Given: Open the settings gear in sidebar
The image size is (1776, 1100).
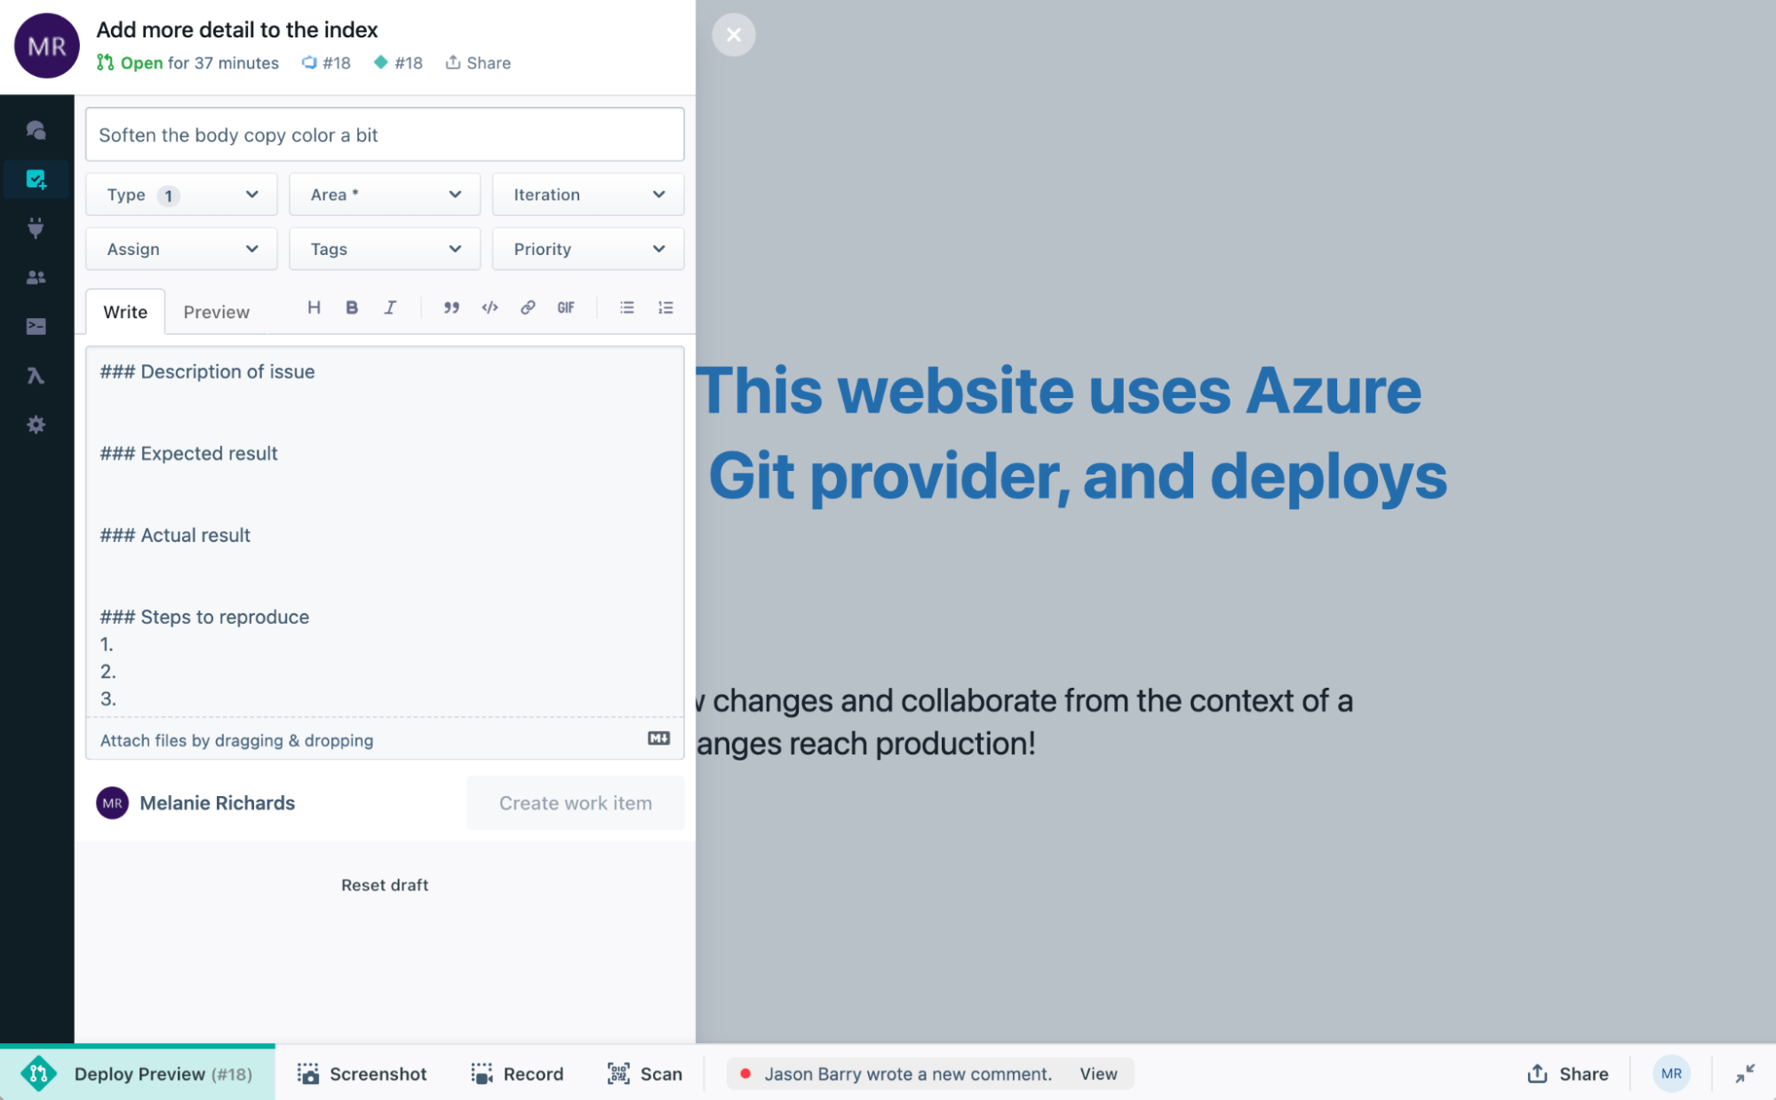Looking at the screenshot, I should tap(36, 425).
